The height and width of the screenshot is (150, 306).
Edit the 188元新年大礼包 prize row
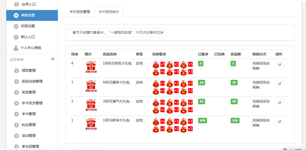point(279,122)
